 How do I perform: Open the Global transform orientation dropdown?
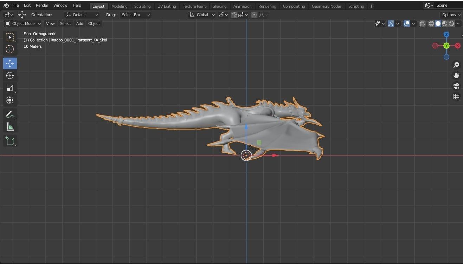pos(202,15)
